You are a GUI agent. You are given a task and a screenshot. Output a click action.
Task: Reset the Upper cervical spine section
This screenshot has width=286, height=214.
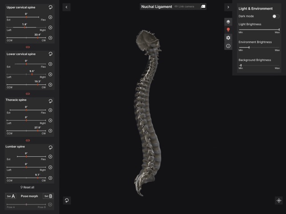[x=50, y=8]
